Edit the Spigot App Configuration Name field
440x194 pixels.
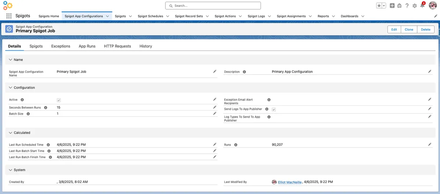click(215, 71)
